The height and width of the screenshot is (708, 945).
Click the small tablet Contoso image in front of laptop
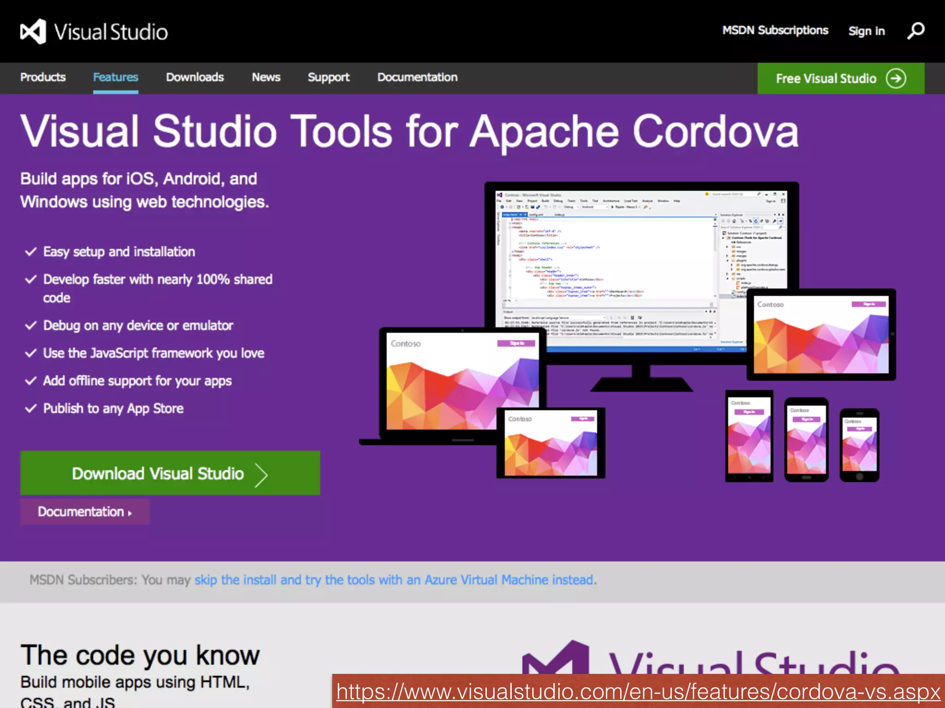tap(550, 443)
